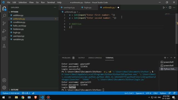
Task: Open the File menu
Action: [9, 2]
